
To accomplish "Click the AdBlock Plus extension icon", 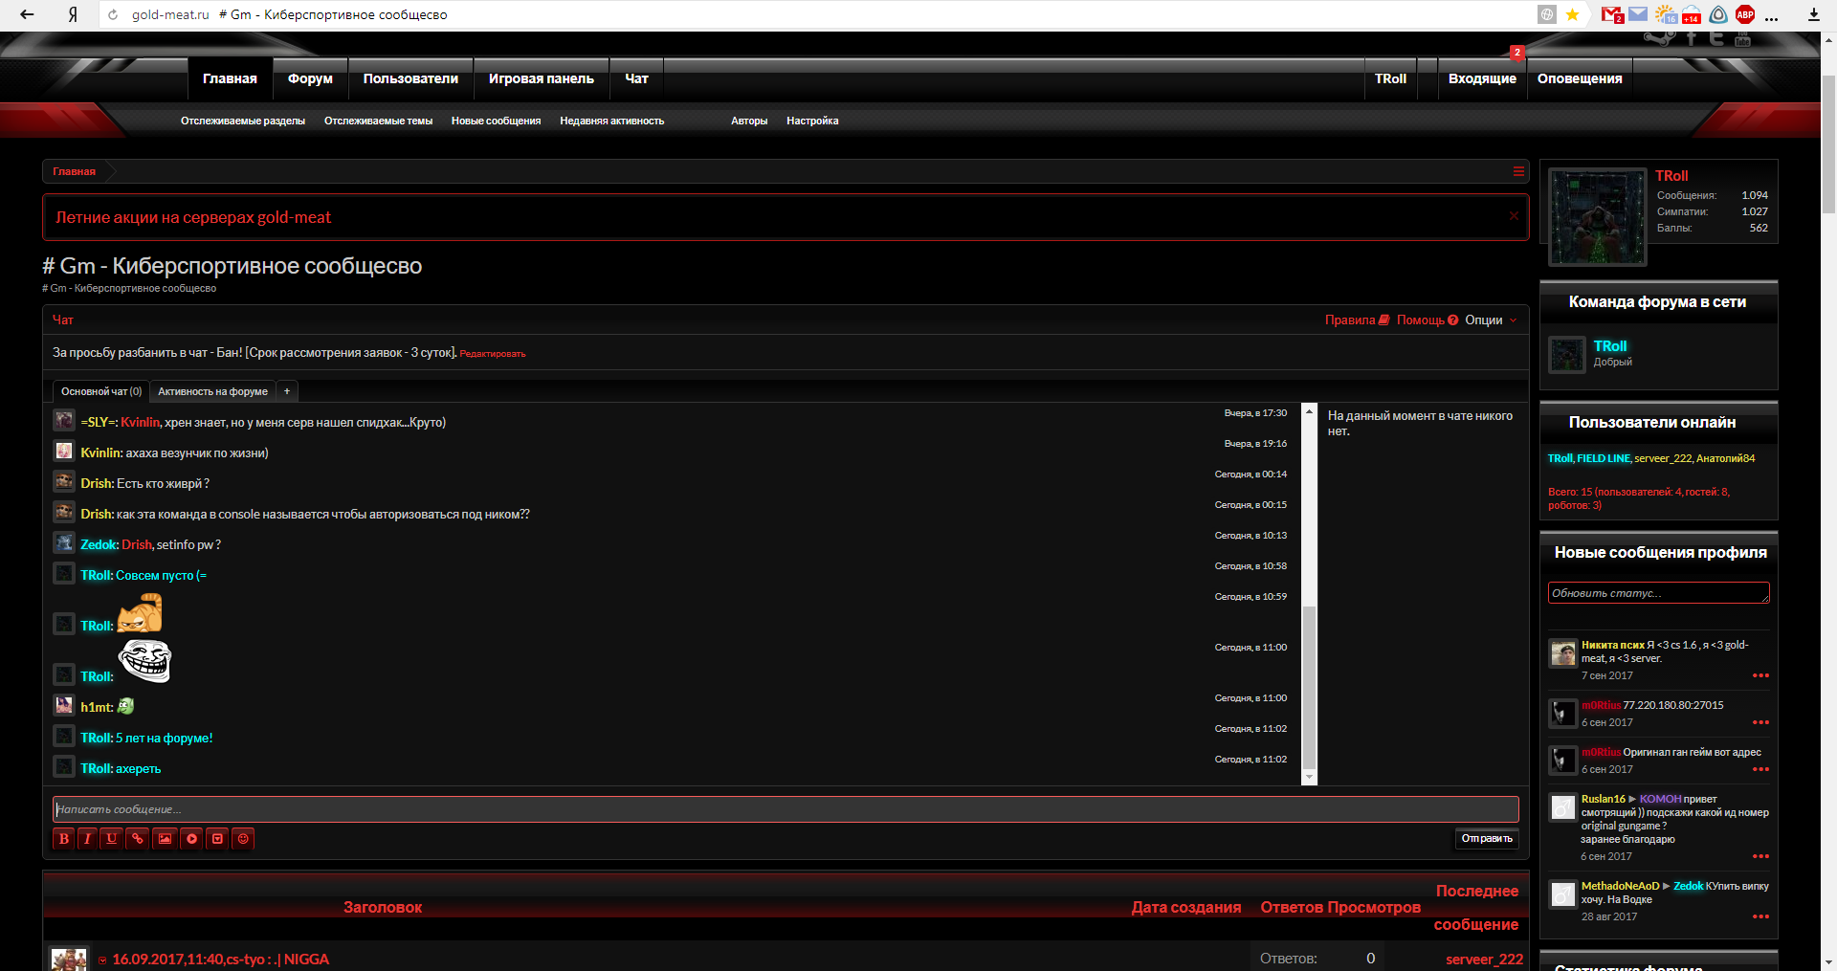I will coord(1744,14).
